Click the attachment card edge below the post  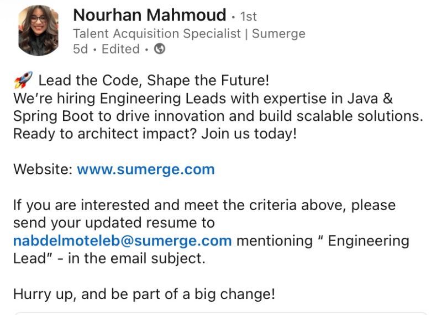pos(221,313)
